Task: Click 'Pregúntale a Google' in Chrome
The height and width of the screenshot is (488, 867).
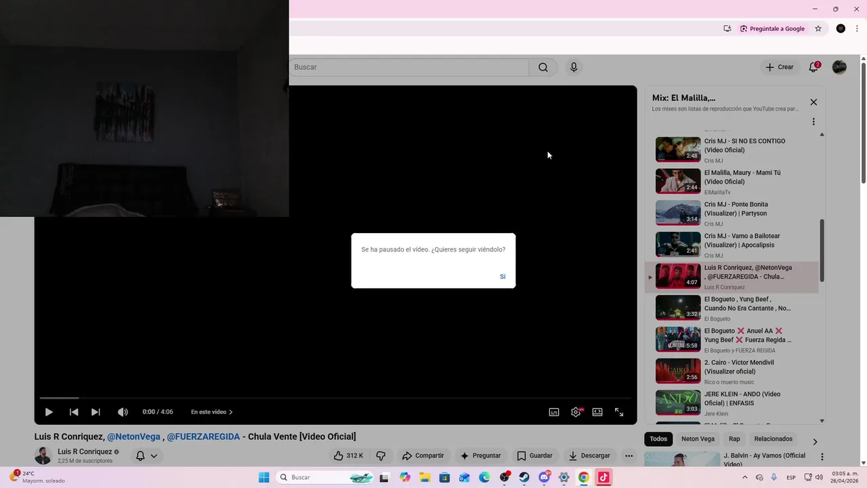Action: click(x=772, y=28)
